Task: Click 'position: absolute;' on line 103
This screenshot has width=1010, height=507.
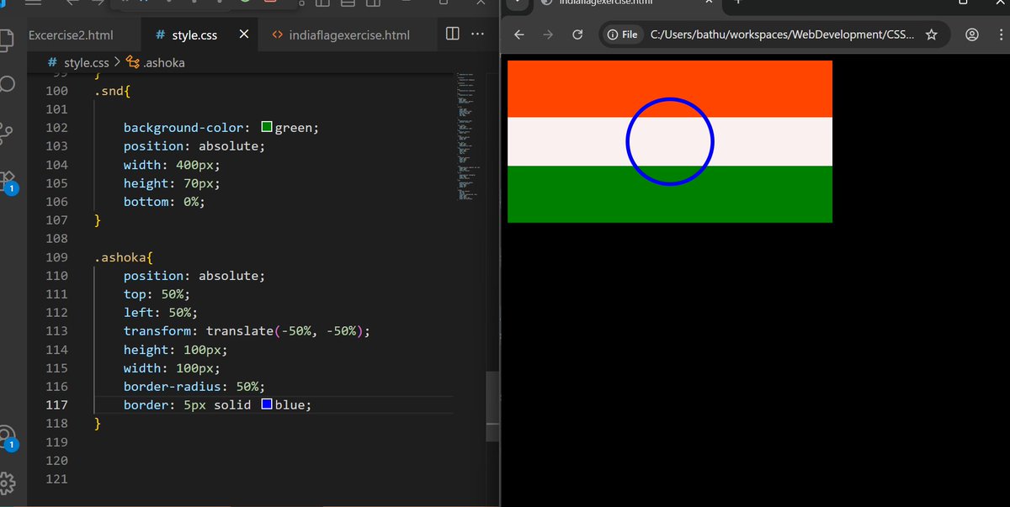Action: point(194,146)
